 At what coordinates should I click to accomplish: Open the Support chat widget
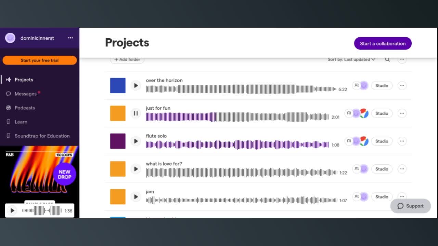click(410, 206)
